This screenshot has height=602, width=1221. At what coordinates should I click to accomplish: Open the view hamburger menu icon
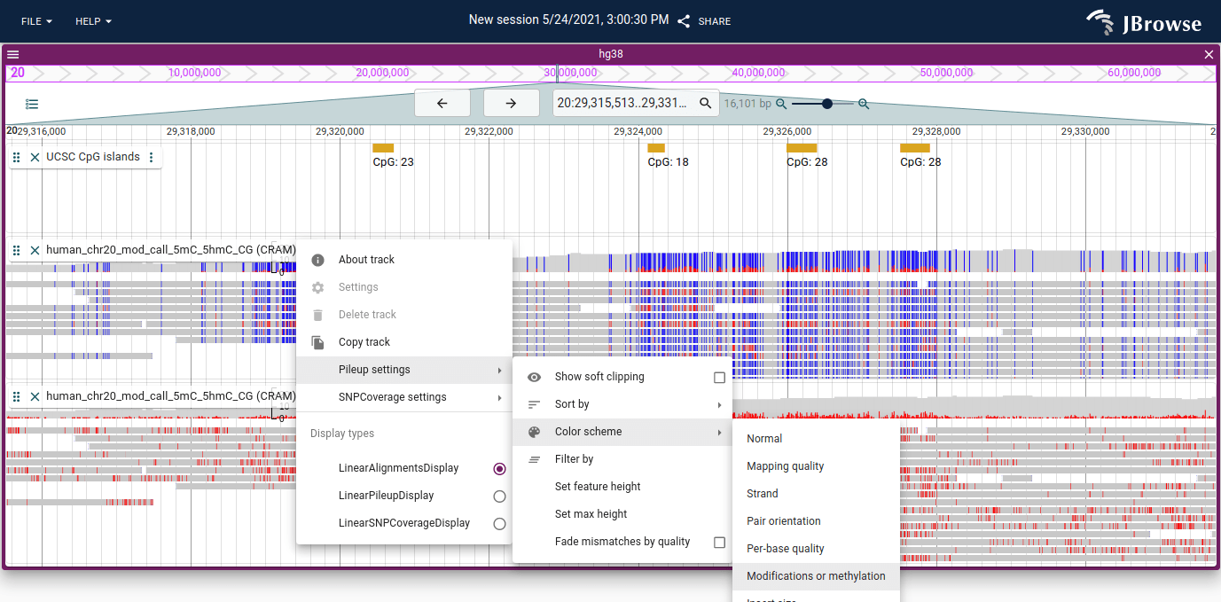click(13, 54)
